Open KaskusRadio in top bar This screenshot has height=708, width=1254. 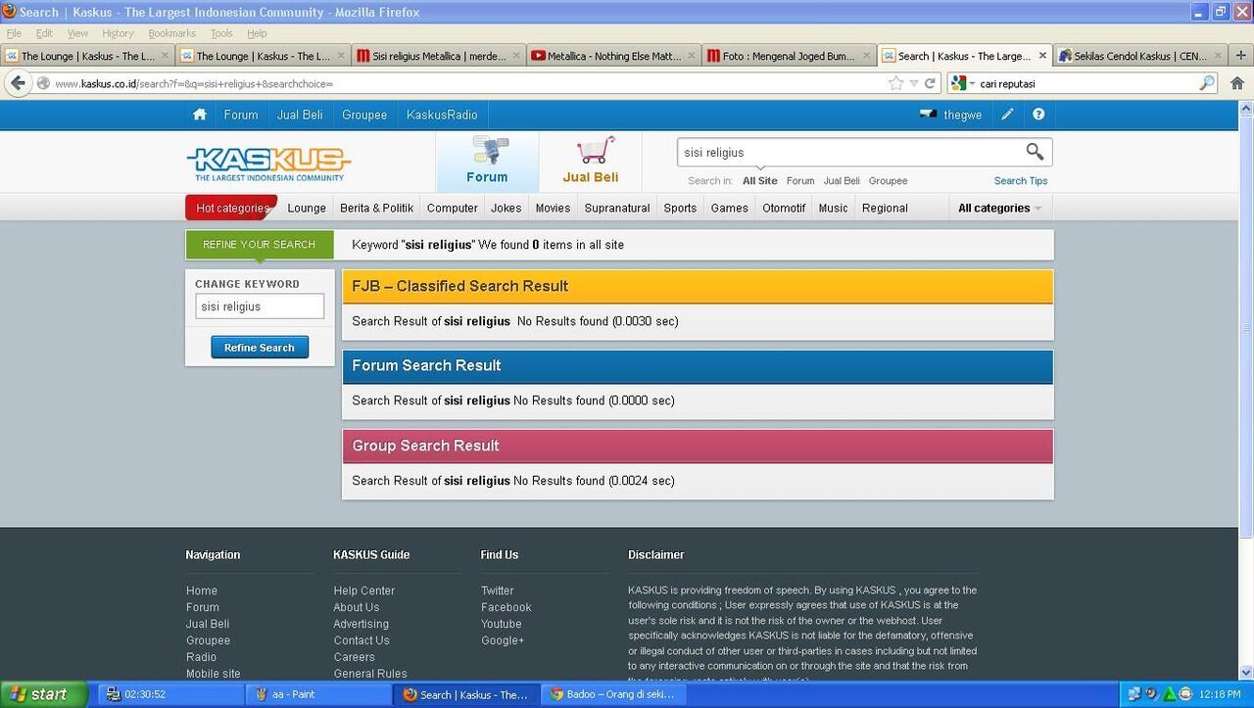coord(442,115)
